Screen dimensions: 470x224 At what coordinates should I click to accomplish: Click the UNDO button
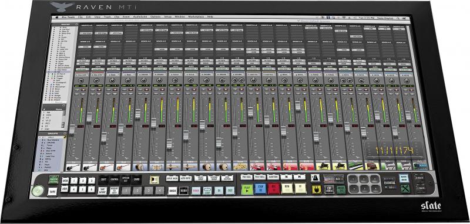coord(172,191)
